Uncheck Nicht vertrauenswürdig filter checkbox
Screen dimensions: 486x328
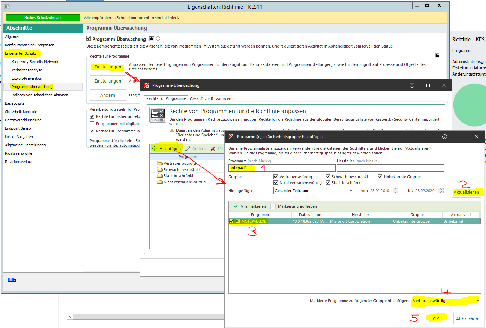(x=276, y=183)
